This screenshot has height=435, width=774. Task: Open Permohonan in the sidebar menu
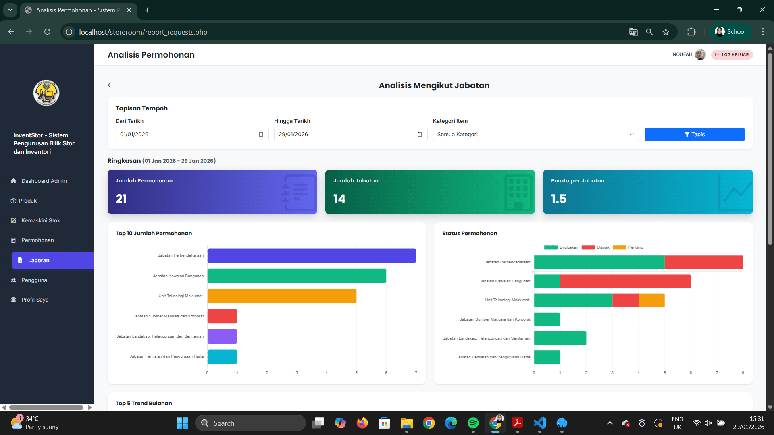tap(37, 240)
